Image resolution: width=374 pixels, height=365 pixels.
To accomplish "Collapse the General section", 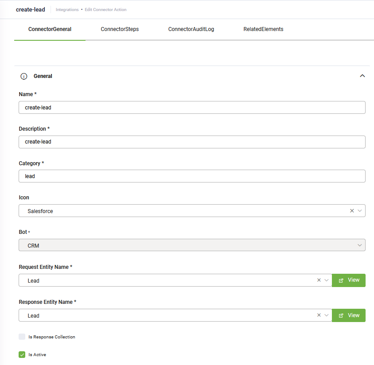I will coord(362,76).
